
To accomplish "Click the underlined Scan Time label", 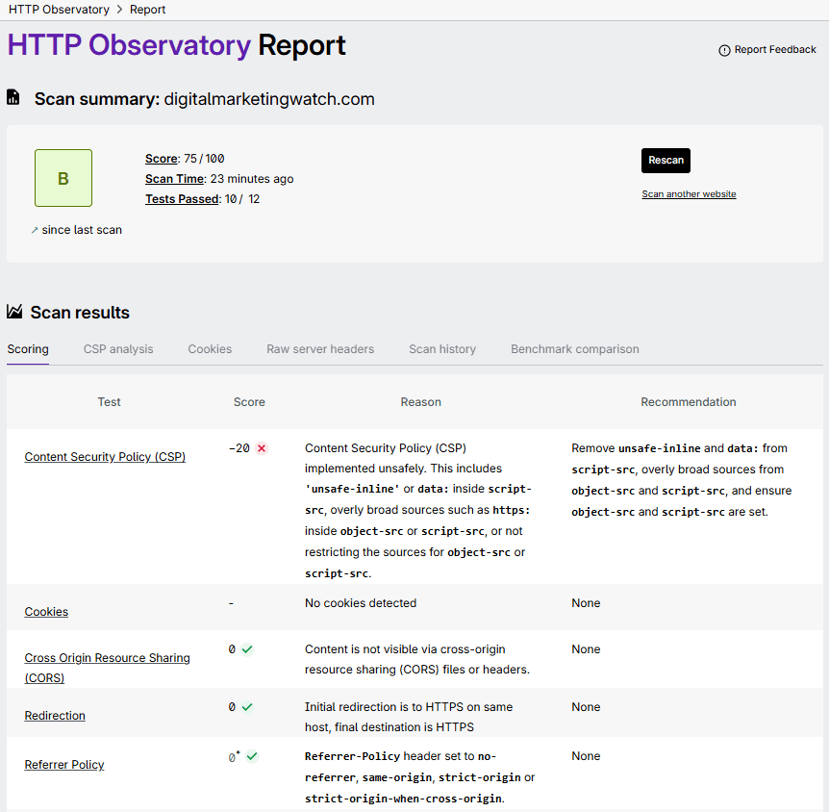I will 174,179.
